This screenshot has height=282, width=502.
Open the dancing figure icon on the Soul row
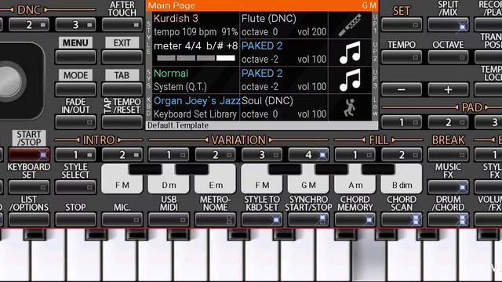pyautogui.click(x=350, y=107)
